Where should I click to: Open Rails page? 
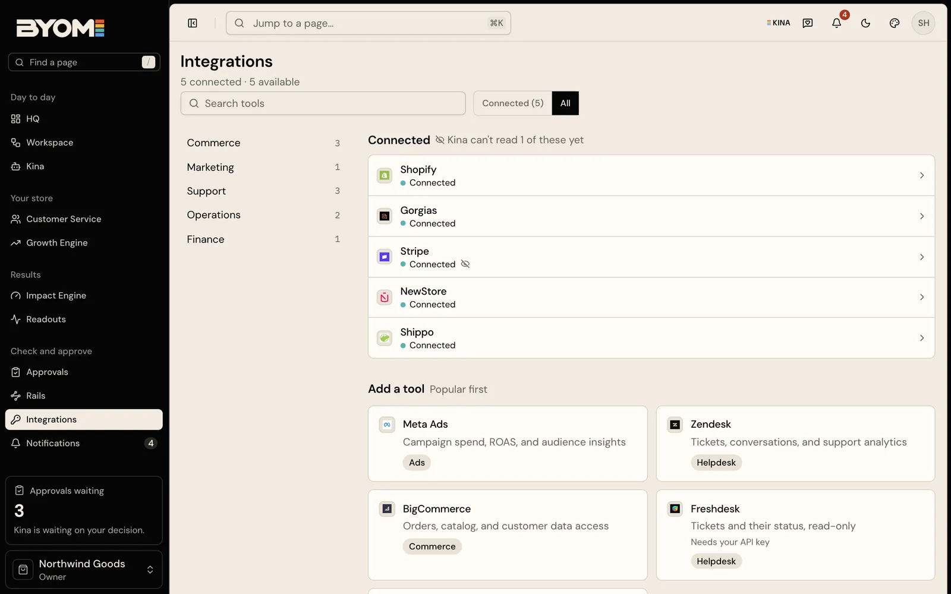(84, 396)
